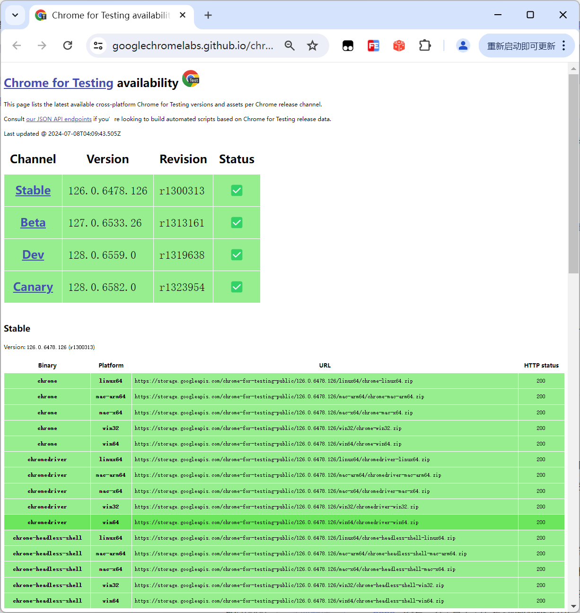Select Stable version 126.0.6478.126 cell

108,191
